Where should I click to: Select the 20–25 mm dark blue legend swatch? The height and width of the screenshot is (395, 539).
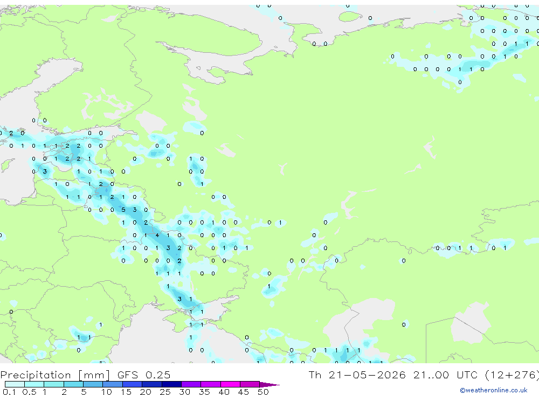pyautogui.click(x=152, y=384)
